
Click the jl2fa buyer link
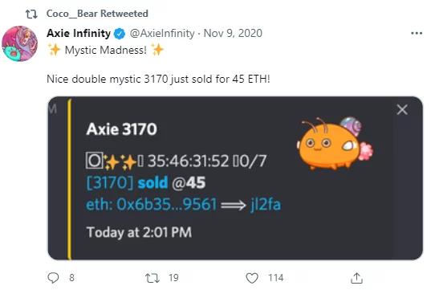tap(266, 204)
